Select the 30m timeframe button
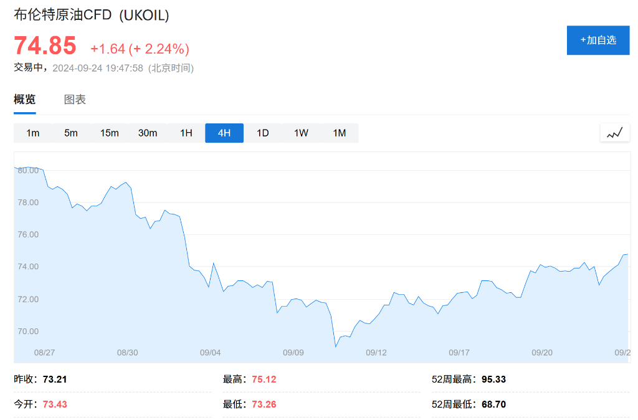638x420 pixels. [x=148, y=133]
